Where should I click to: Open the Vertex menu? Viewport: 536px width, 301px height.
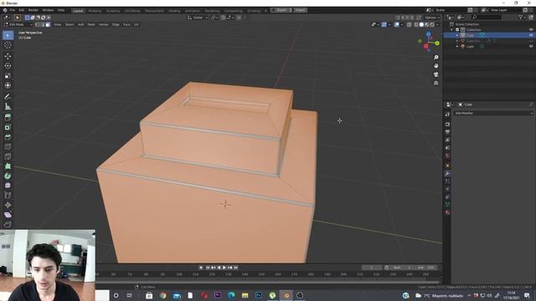104,24
